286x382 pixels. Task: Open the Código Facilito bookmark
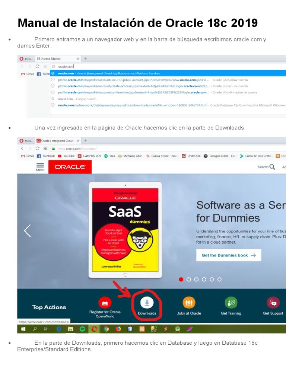pos(220,156)
